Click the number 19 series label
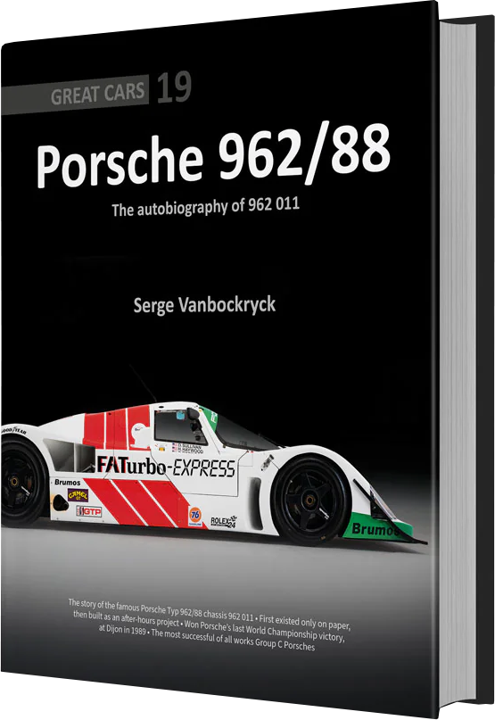The image size is (495, 720). coord(174,87)
